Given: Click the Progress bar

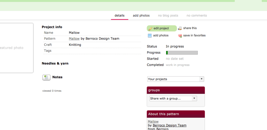Looking at the screenshot, I should [x=182, y=53].
